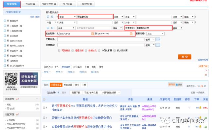This screenshot has width=212, height=130.
Task: Expand the 基础科学 category tree node
Action: pyautogui.click(x=5, y=21)
